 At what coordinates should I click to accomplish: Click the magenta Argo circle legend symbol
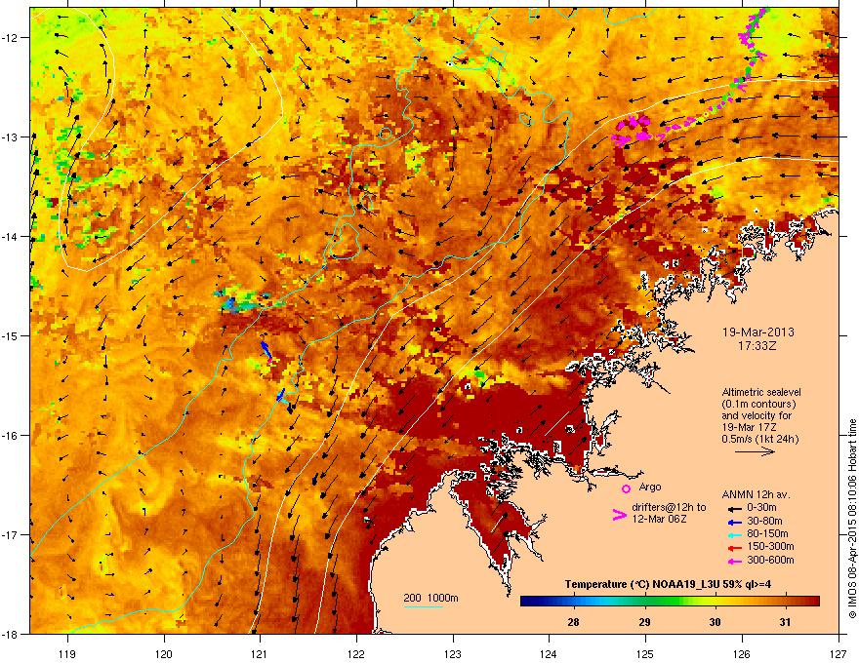pos(626,488)
